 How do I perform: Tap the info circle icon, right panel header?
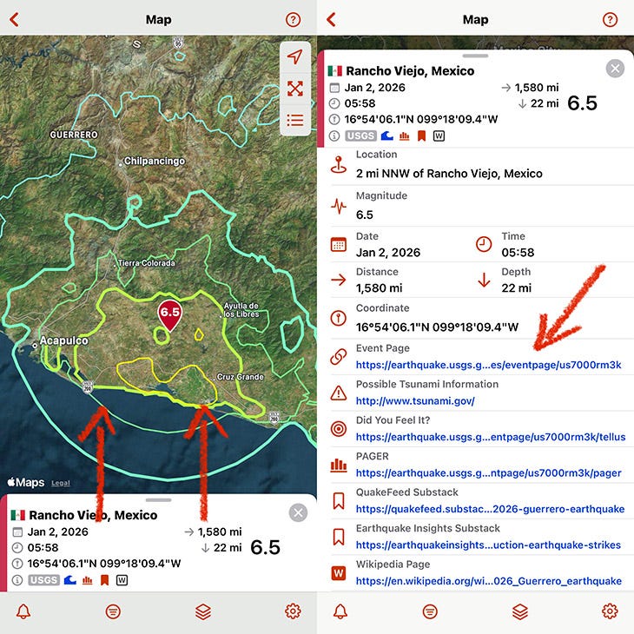pos(334,135)
